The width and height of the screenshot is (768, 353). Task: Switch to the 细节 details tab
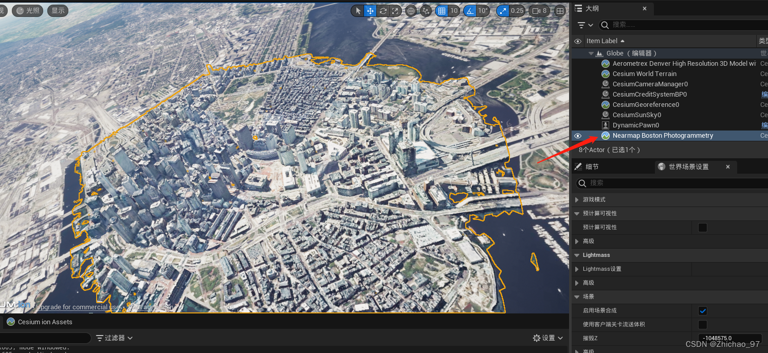tap(587, 167)
